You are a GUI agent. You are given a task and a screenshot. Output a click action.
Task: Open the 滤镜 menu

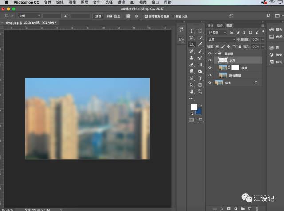[x=121, y=3]
